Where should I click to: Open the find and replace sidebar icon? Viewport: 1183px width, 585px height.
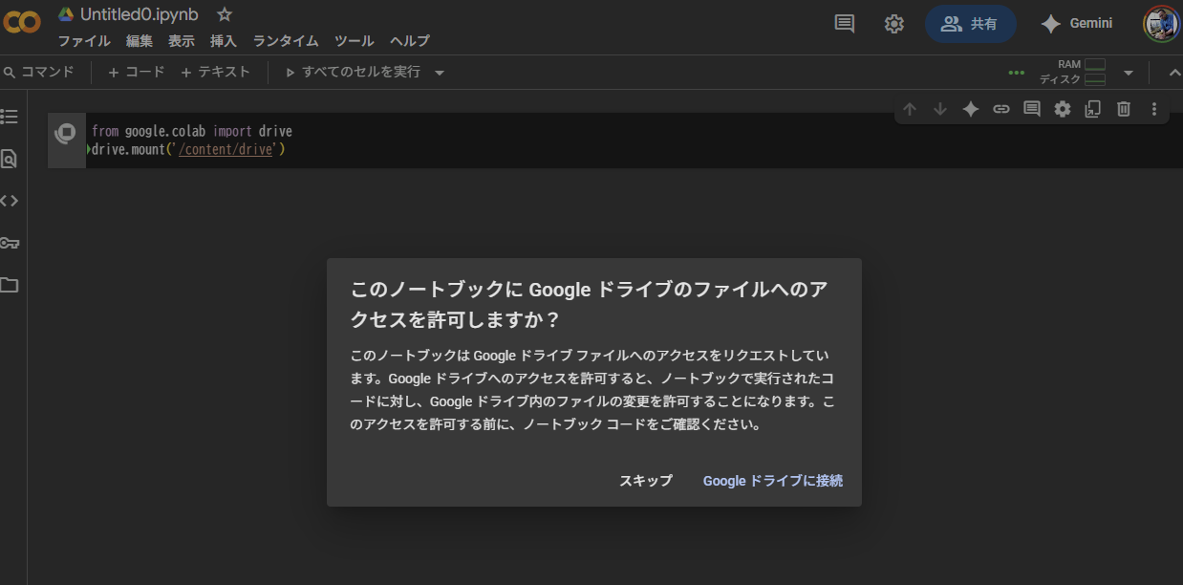pos(10,159)
